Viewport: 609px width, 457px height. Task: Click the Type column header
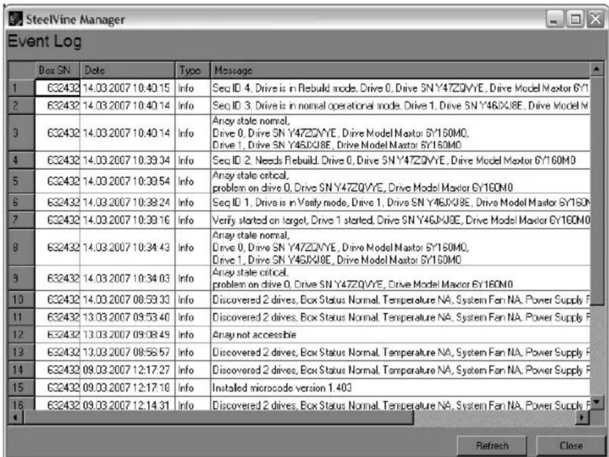[192, 70]
